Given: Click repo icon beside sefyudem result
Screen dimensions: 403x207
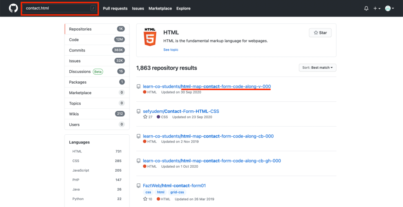Looking at the screenshot, I should tap(139, 112).
